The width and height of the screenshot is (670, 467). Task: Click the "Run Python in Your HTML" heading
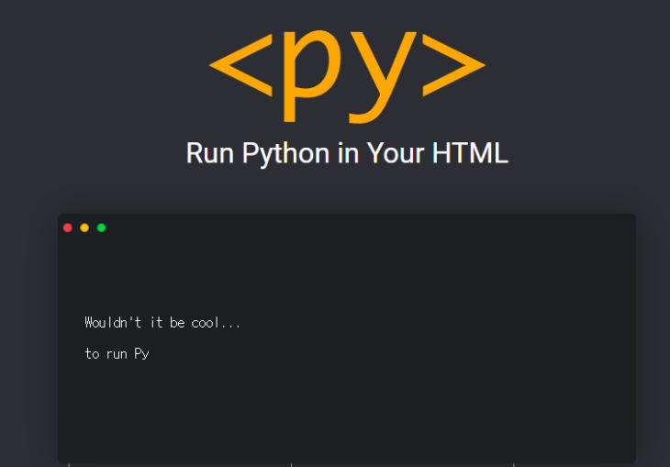347,153
